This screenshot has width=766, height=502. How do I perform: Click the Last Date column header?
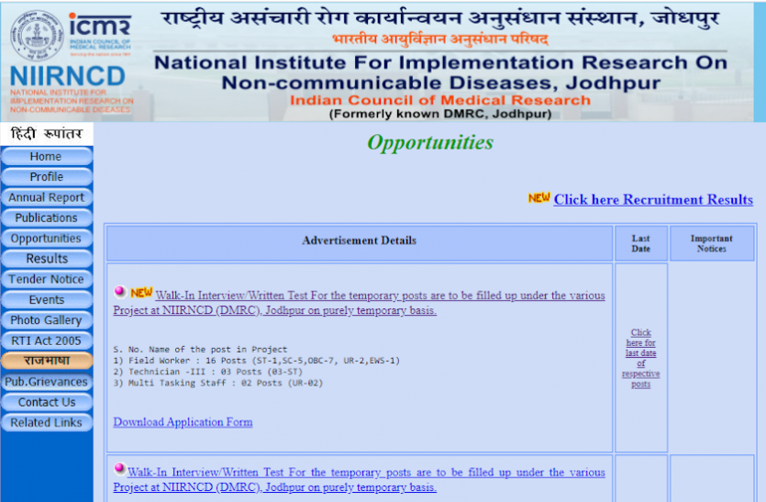641,243
